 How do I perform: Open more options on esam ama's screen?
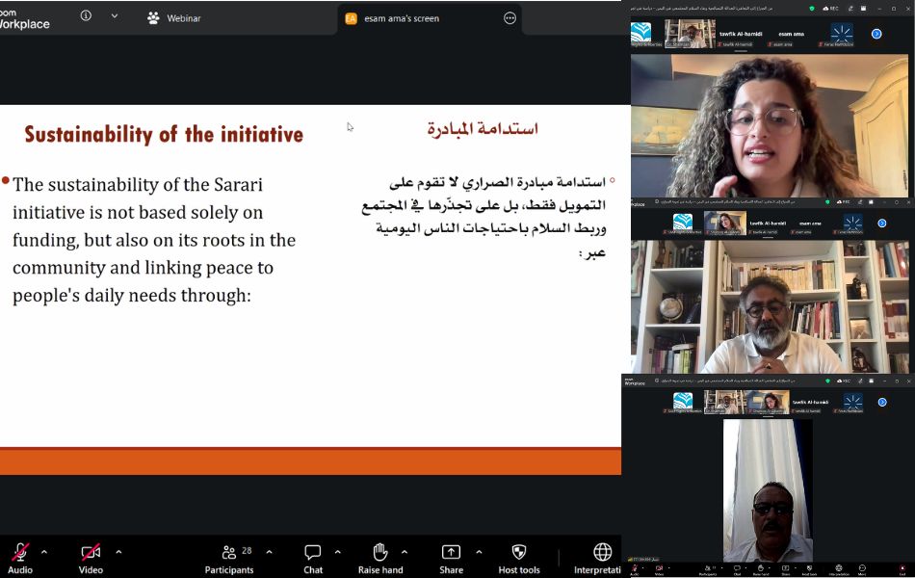pyautogui.click(x=510, y=18)
